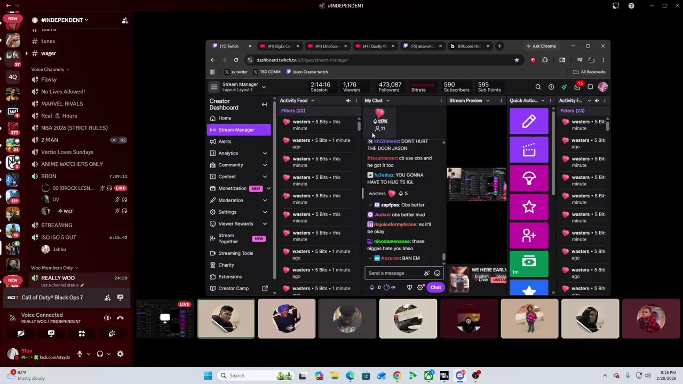Open Discord noise suppression waveform icon
The width and height of the screenshot is (683, 384).
coord(107,318)
